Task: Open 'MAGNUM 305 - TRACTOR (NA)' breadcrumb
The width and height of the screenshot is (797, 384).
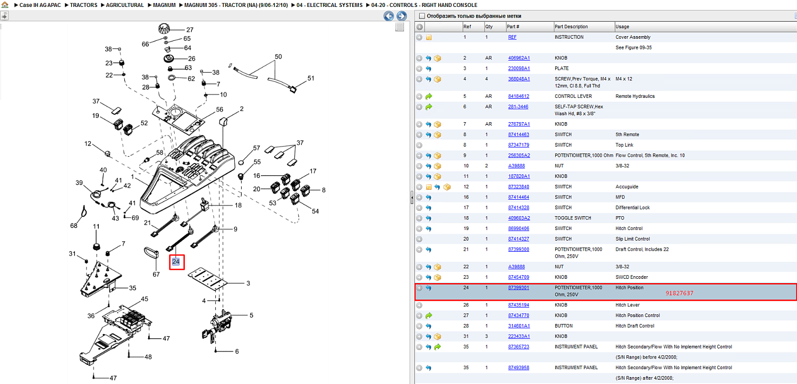Action: 236,5
